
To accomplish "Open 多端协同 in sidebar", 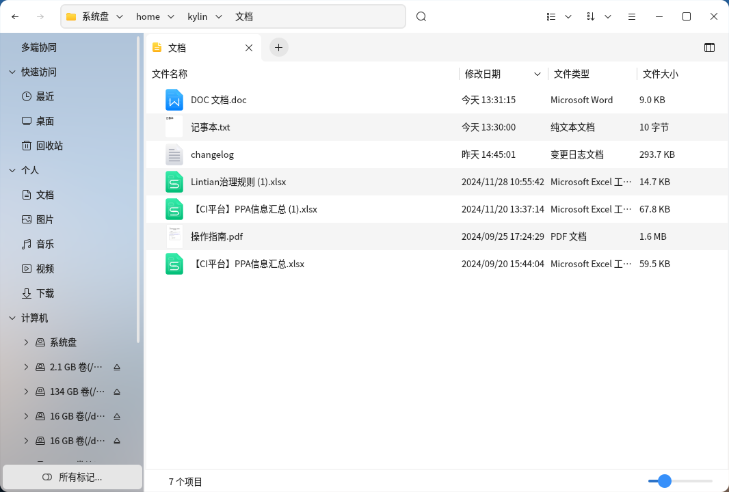I will pyautogui.click(x=39, y=47).
